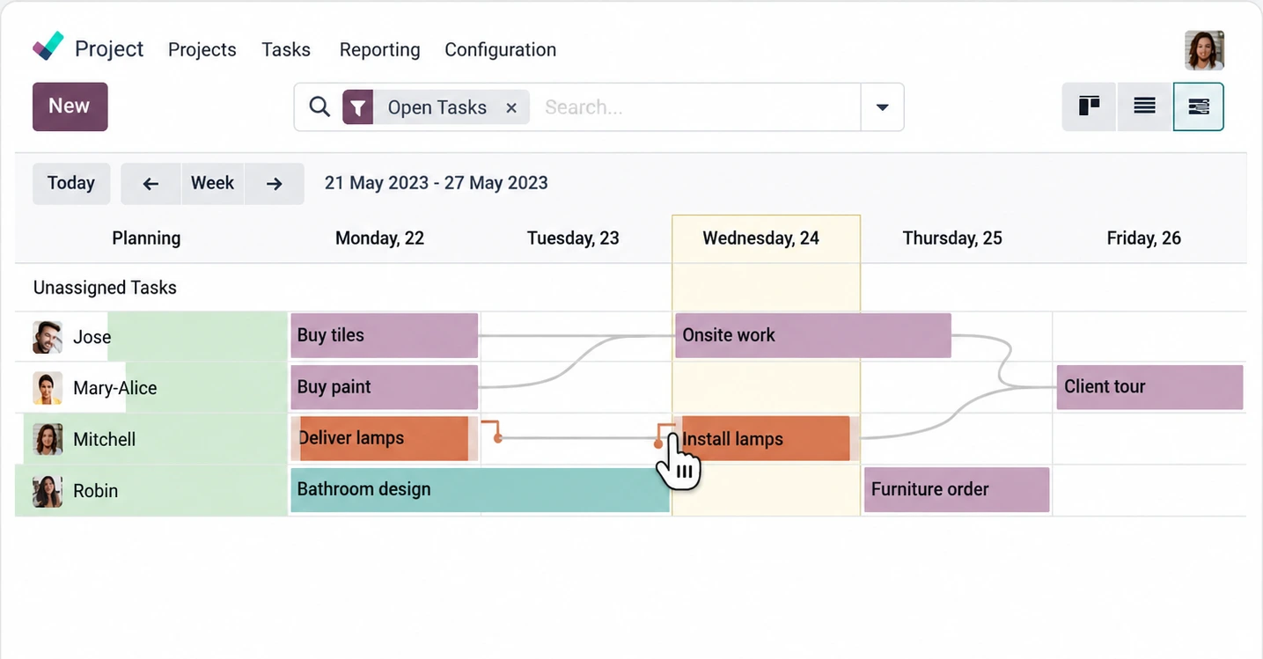Go to previous week arrow

[151, 184]
